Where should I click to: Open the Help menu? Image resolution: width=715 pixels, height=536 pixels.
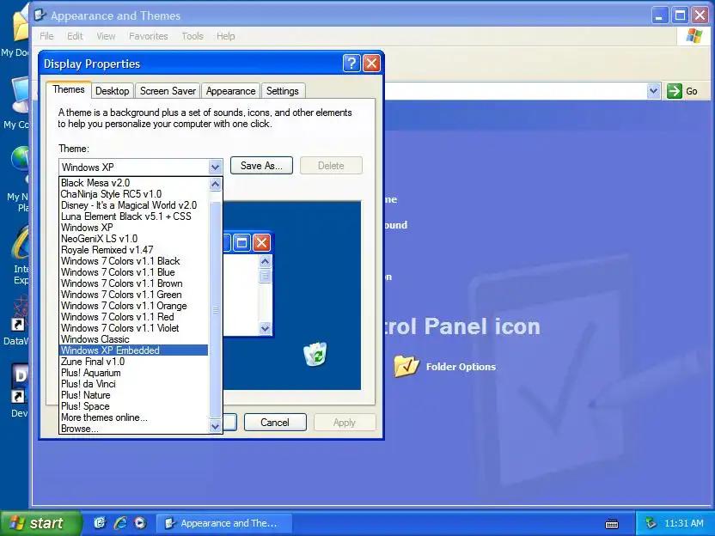[226, 36]
